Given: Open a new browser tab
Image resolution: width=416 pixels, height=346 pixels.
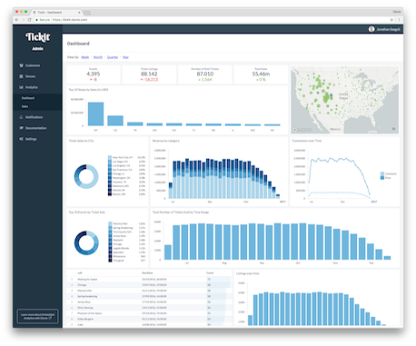Looking at the screenshot, I should pos(87,13).
